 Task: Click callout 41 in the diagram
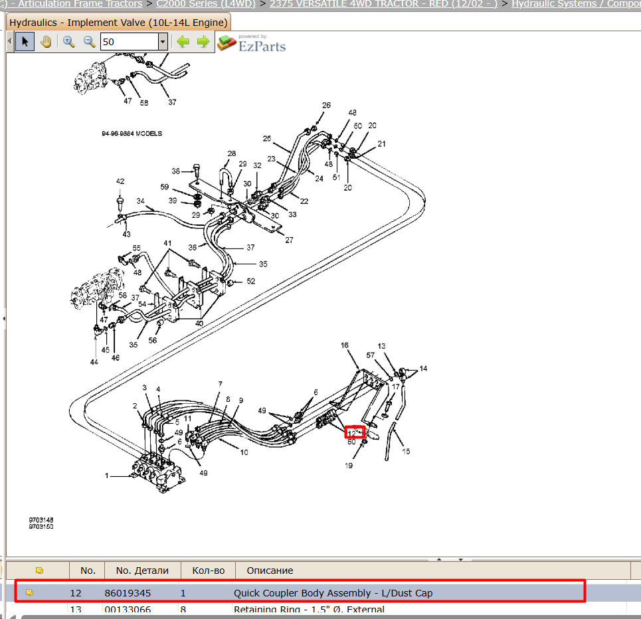pyautogui.click(x=167, y=243)
